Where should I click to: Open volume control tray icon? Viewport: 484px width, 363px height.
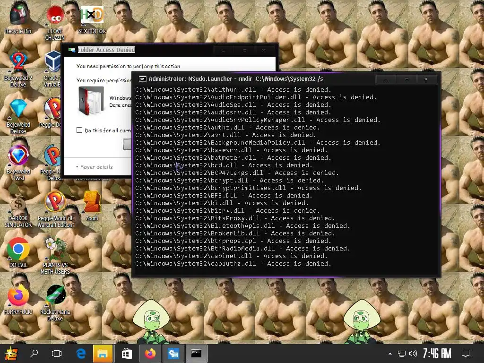[413, 354]
